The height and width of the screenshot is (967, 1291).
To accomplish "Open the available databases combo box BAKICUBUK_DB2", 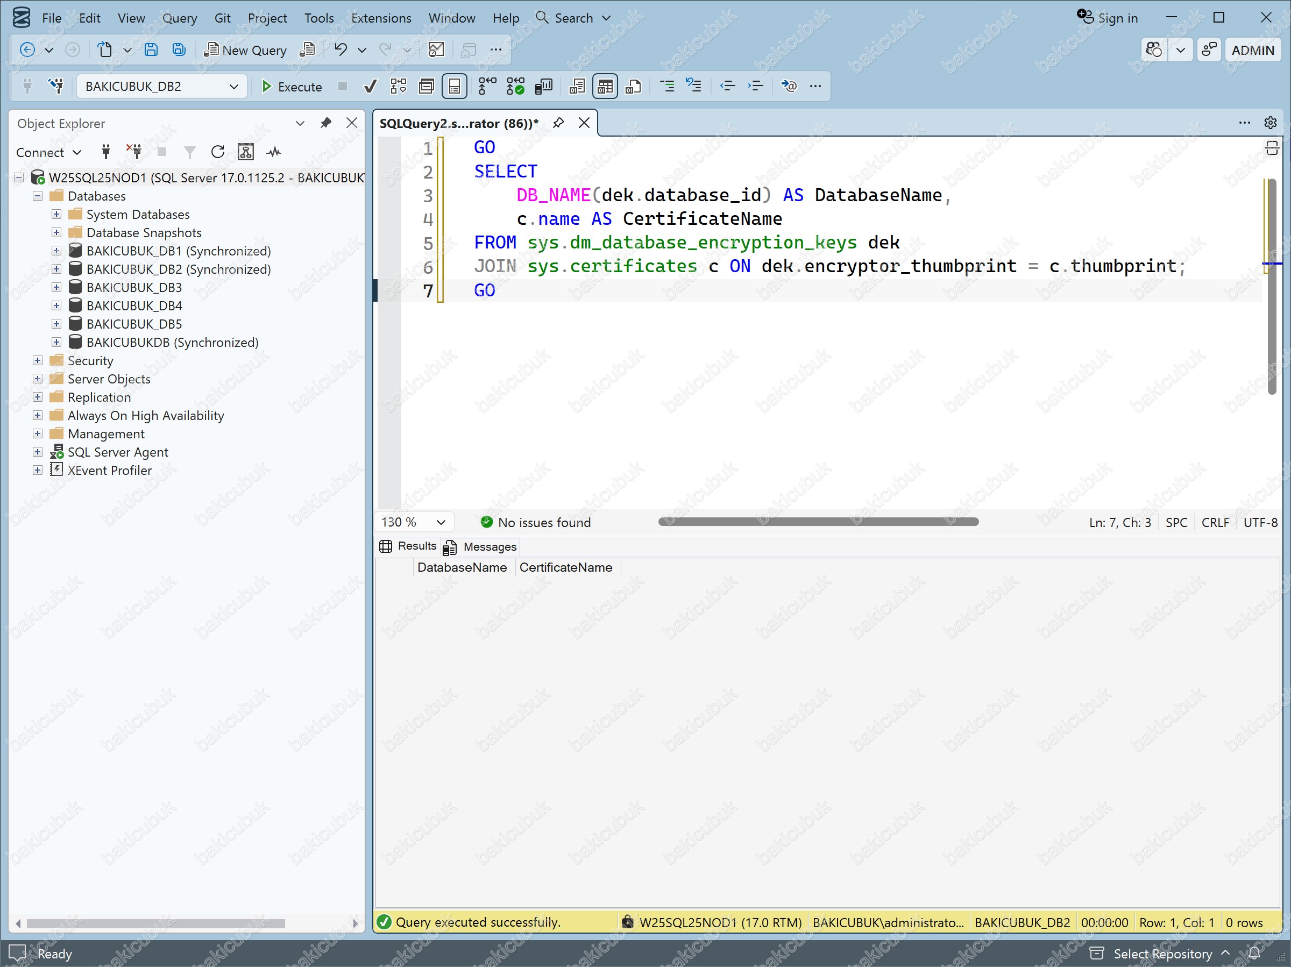I will pyautogui.click(x=162, y=87).
